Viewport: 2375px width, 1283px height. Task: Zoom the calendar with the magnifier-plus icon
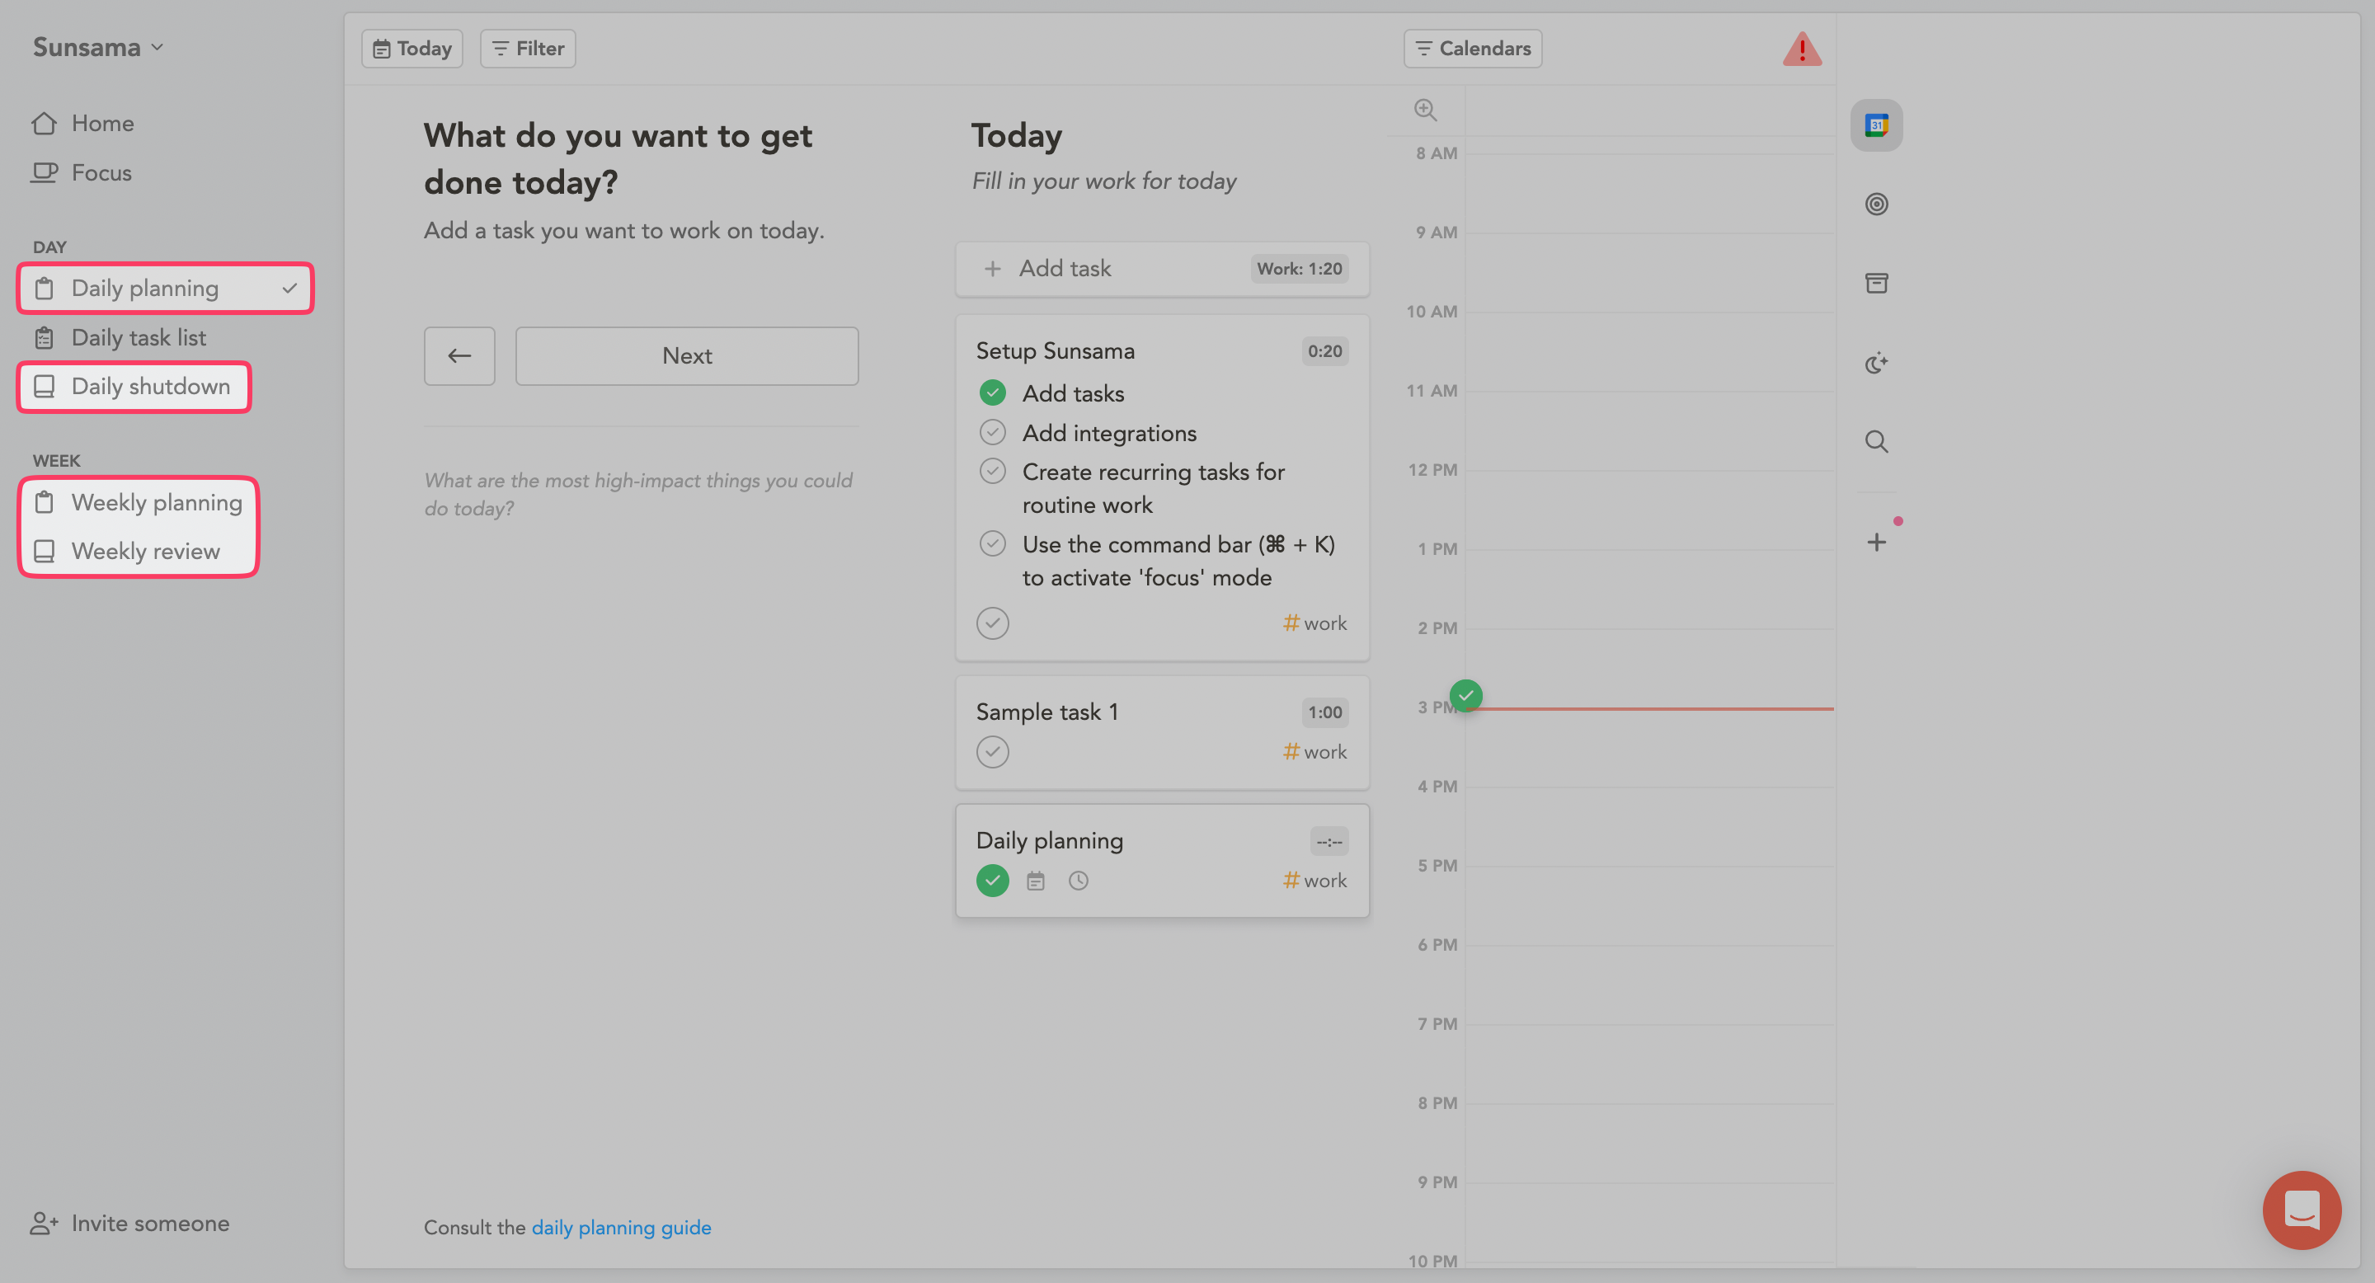(x=1425, y=110)
